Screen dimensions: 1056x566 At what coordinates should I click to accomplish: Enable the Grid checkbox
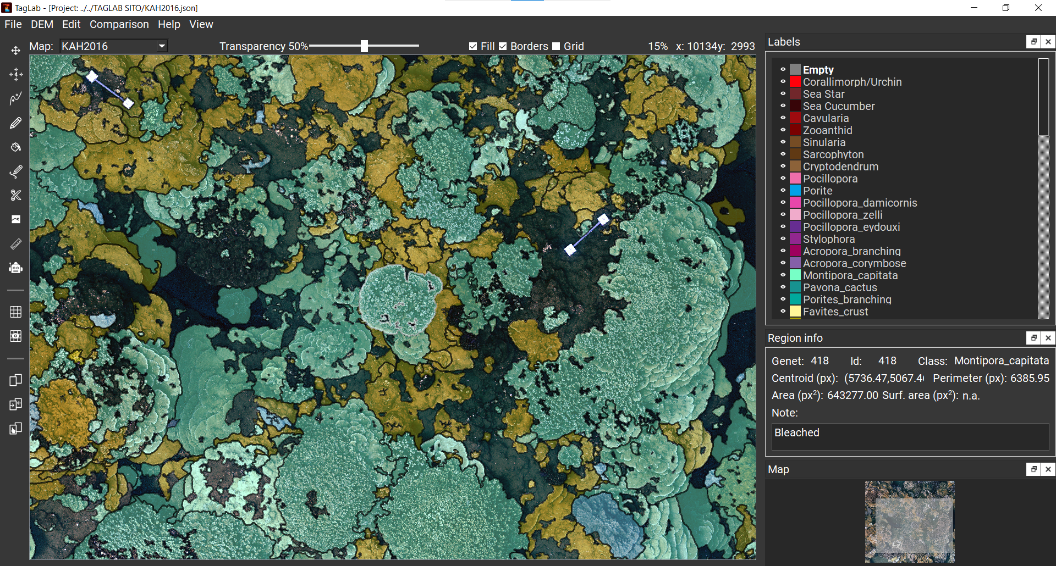[x=556, y=47]
